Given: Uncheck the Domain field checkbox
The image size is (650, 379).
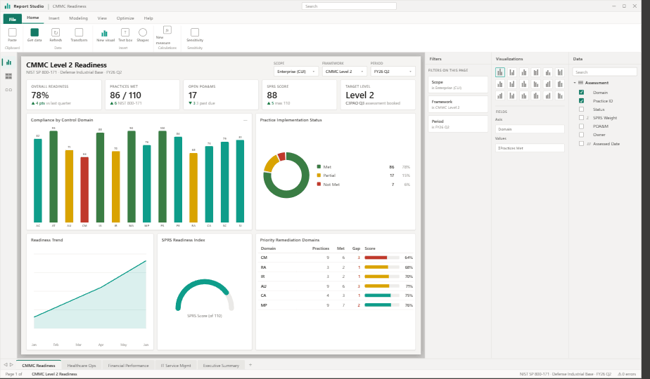Looking at the screenshot, I should coord(581,92).
